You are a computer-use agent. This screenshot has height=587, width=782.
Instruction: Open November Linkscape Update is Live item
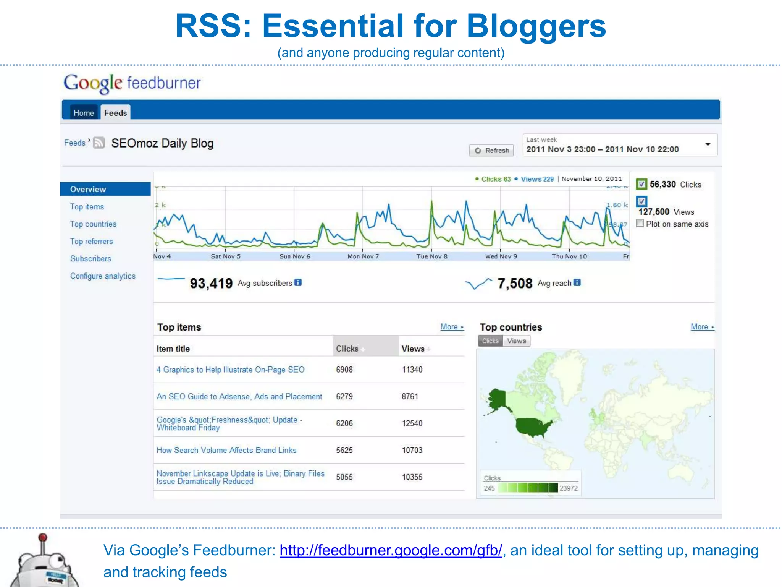click(x=240, y=477)
